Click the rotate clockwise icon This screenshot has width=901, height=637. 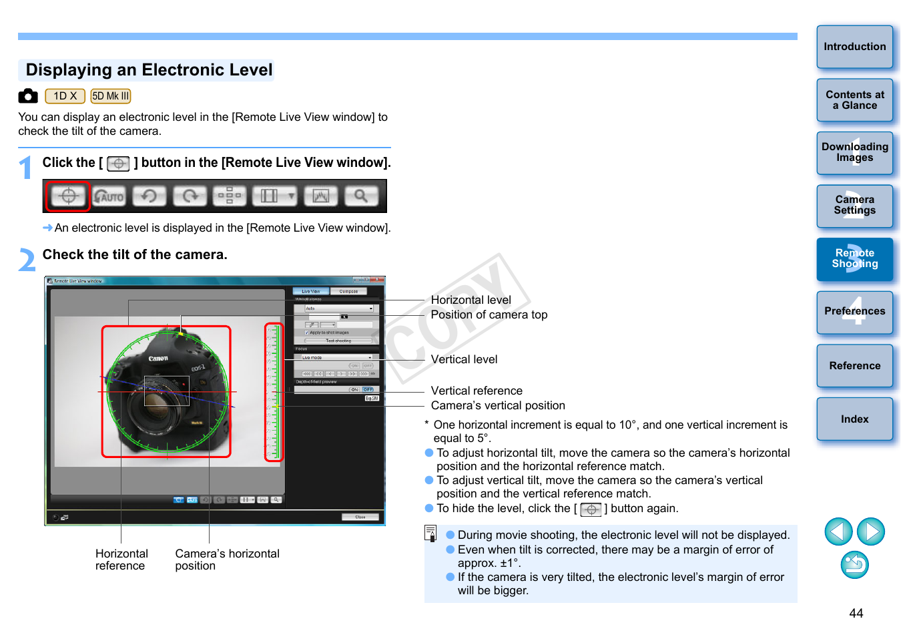point(190,196)
